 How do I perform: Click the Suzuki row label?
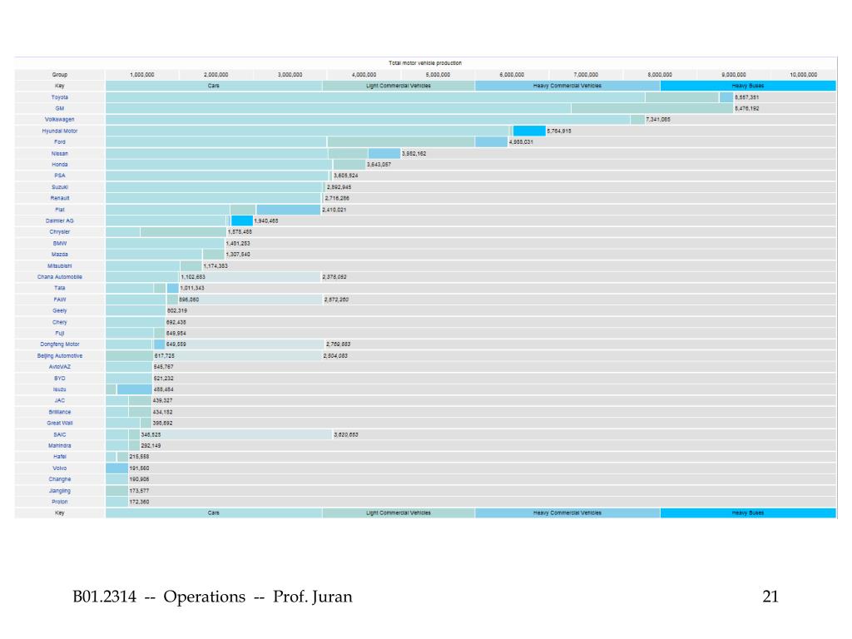(x=60, y=187)
